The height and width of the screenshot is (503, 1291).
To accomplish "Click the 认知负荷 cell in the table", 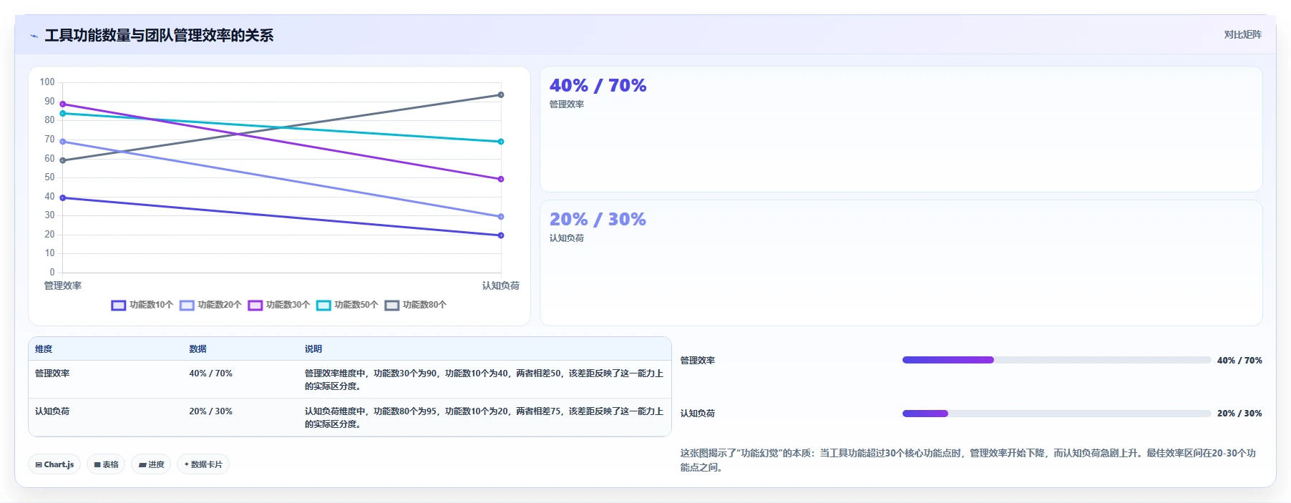I will pos(52,411).
